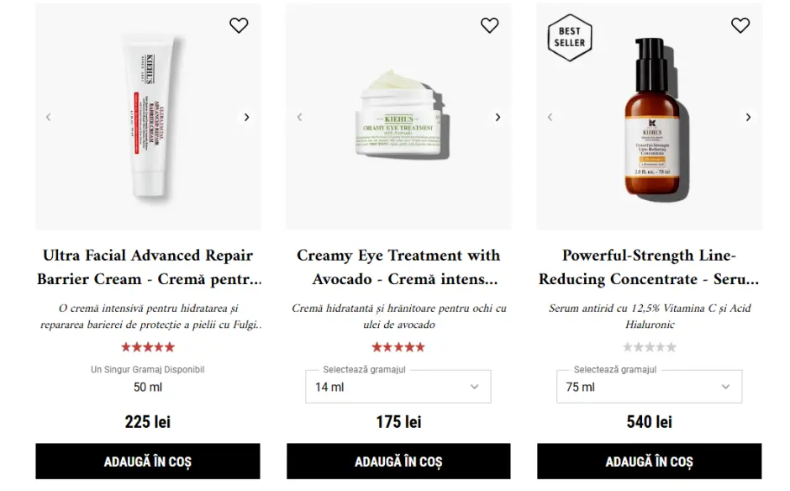Open Creamy Eye Treatment with Avocado title
Image resolution: width=790 pixels, height=491 pixels.
click(398, 267)
